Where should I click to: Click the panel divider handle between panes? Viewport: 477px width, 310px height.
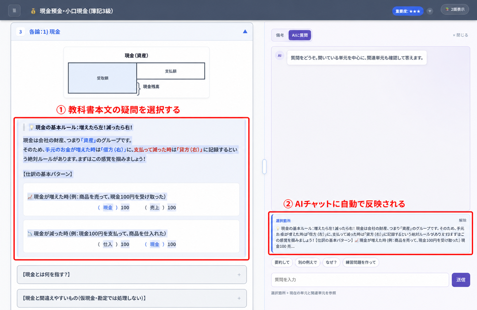point(264,167)
